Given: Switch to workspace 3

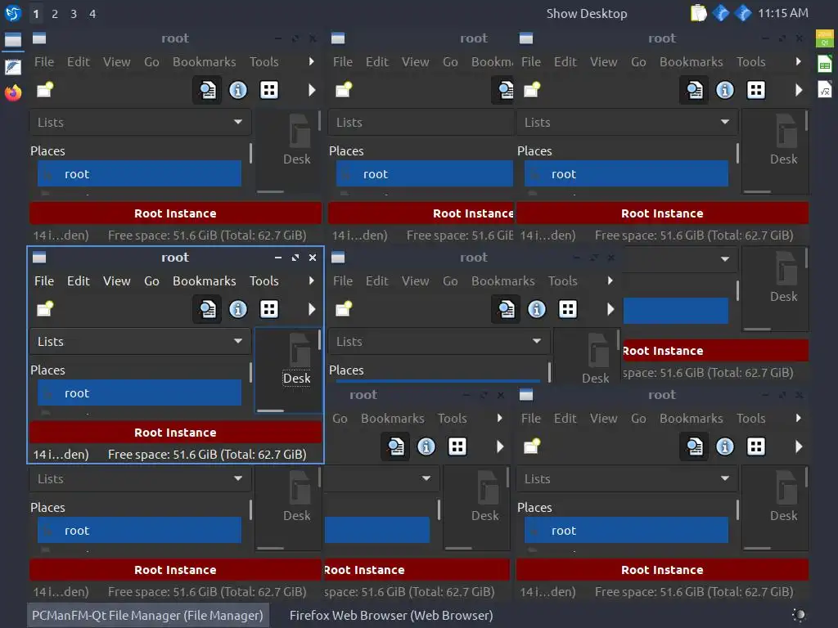Looking at the screenshot, I should coord(73,14).
